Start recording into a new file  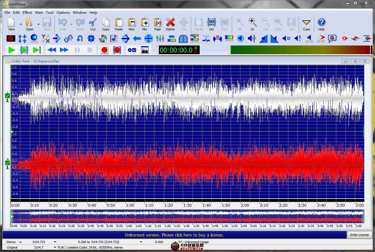click(104, 50)
